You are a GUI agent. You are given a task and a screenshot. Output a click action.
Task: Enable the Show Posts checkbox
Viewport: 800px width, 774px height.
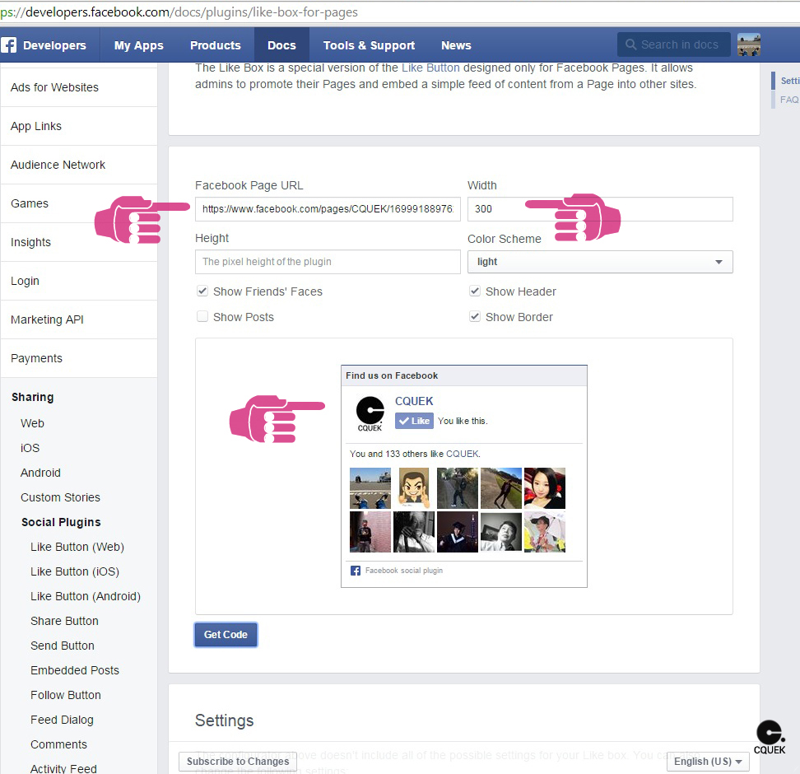pos(202,316)
